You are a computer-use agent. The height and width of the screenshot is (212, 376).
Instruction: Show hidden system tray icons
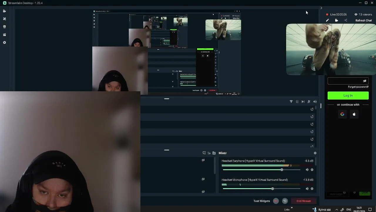(x=337, y=210)
